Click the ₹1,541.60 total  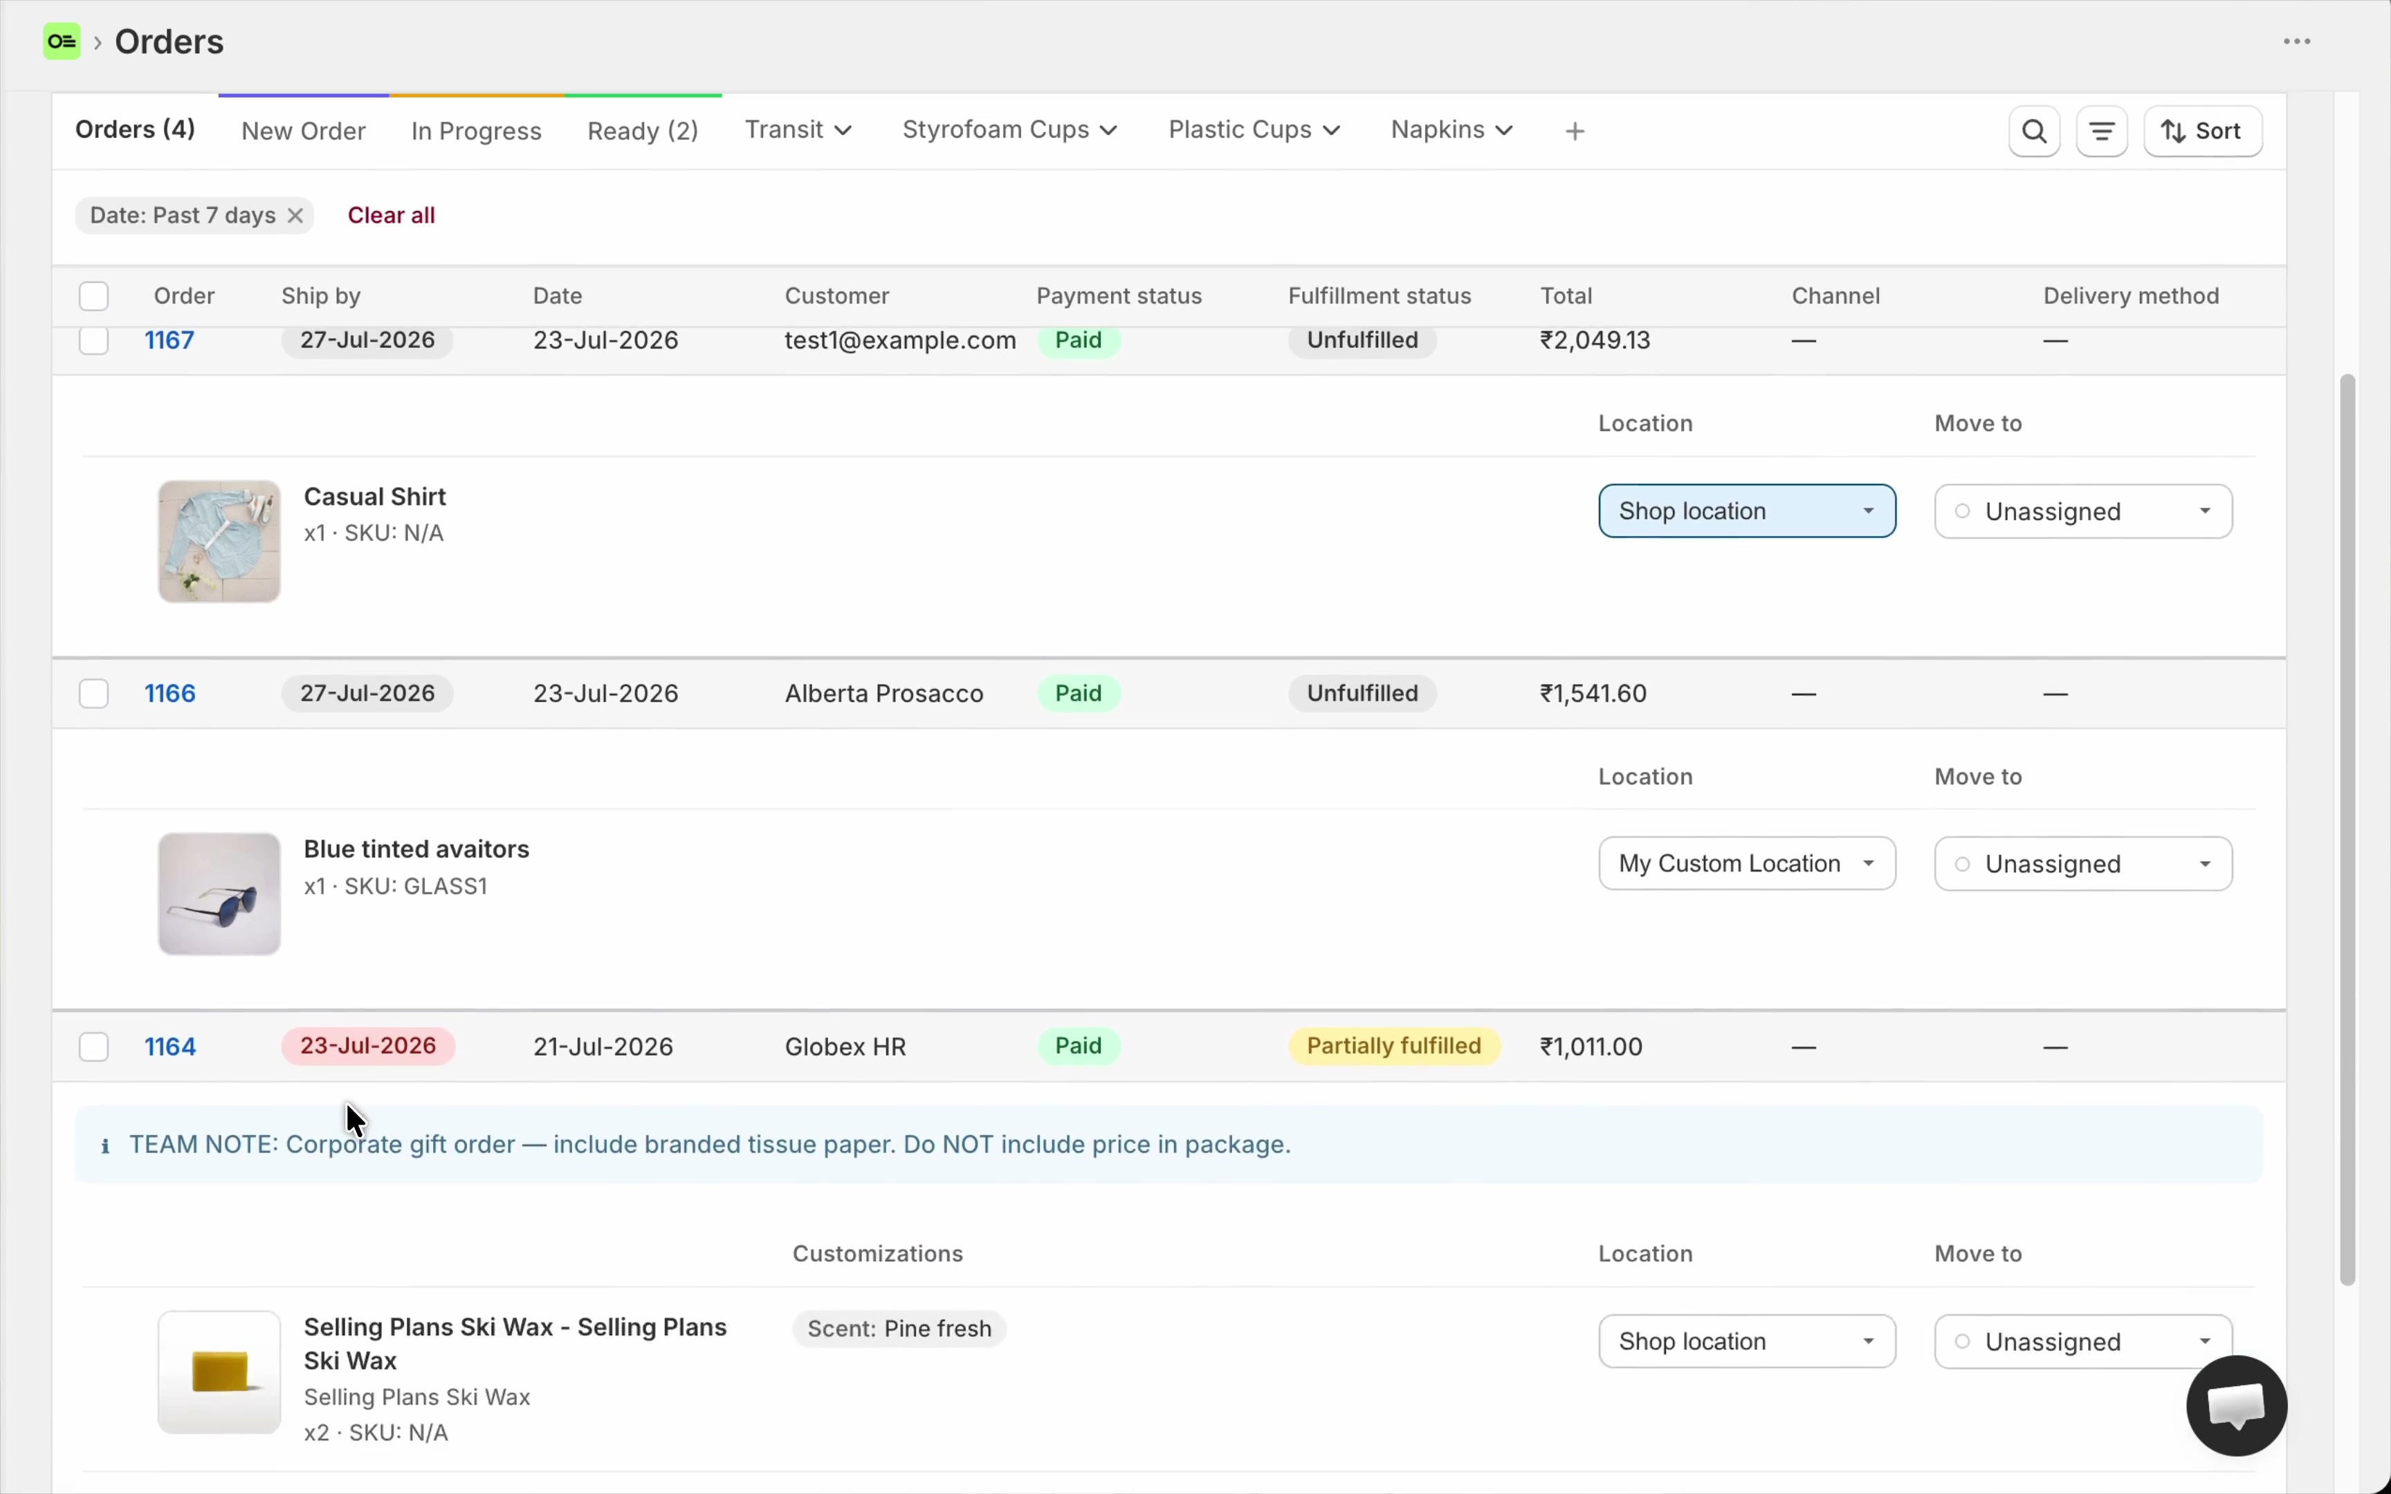pyautogui.click(x=1593, y=694)
